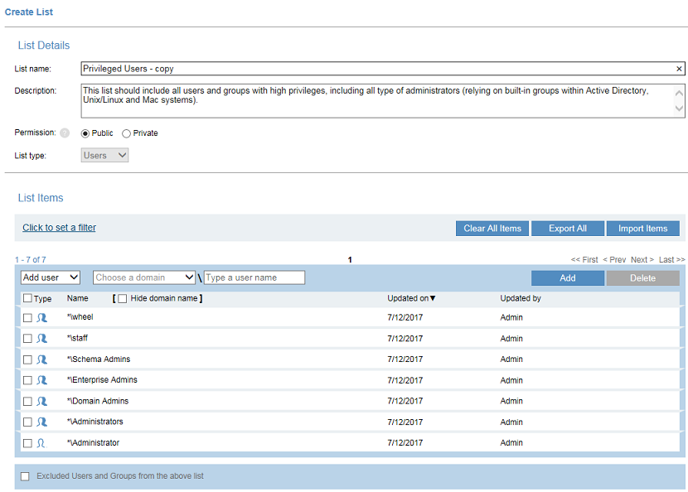Viewport: 688px width, 492px height.
Task: Open the Add user dropdown
Action: [51, 277]
